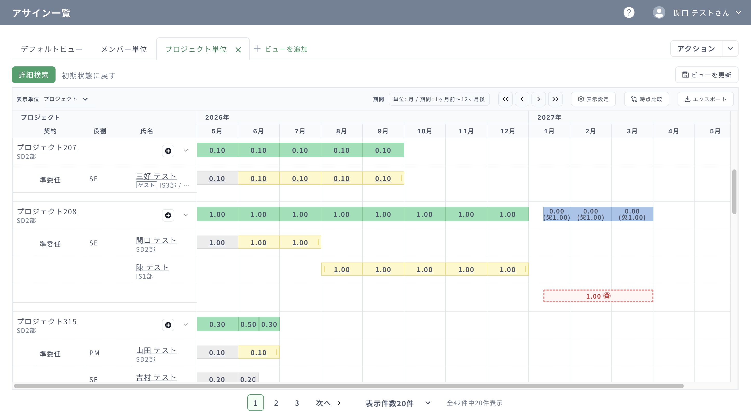Click 陳 テスト 1.00 value for 8月
The height and width of the screenshot is (413, 751).
(x=342, y=270)
